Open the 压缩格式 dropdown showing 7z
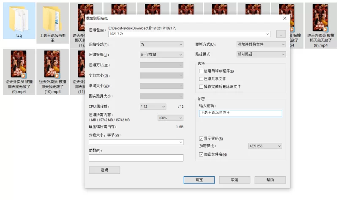Viewport: 338px width, 200px height. 161,44
